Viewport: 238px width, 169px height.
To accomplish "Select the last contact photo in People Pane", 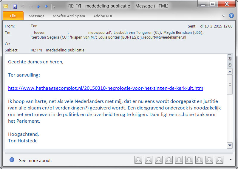I will tap(220, 160).
